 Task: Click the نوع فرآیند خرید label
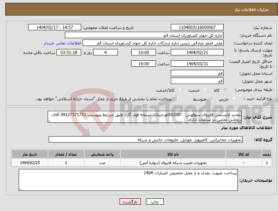click(258, 98)
